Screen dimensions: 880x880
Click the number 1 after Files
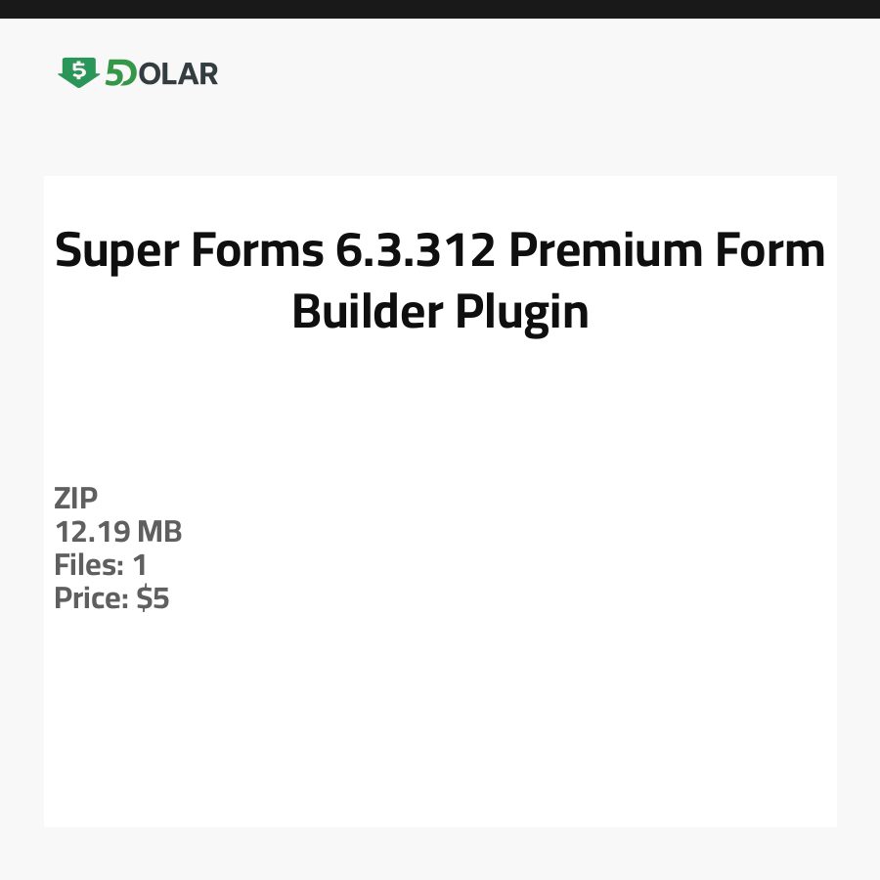[140, 565]
